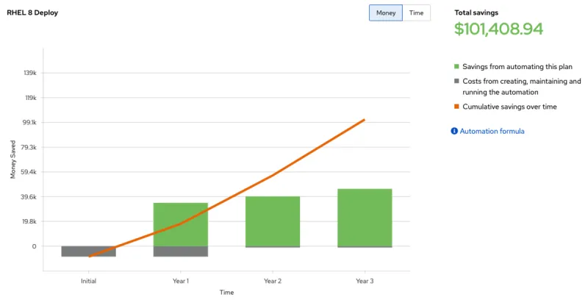The width and height of the screenshot is (588, 300).
Task: Click the 'Year 2' x-axis label
Action: [x=273, y=281]
